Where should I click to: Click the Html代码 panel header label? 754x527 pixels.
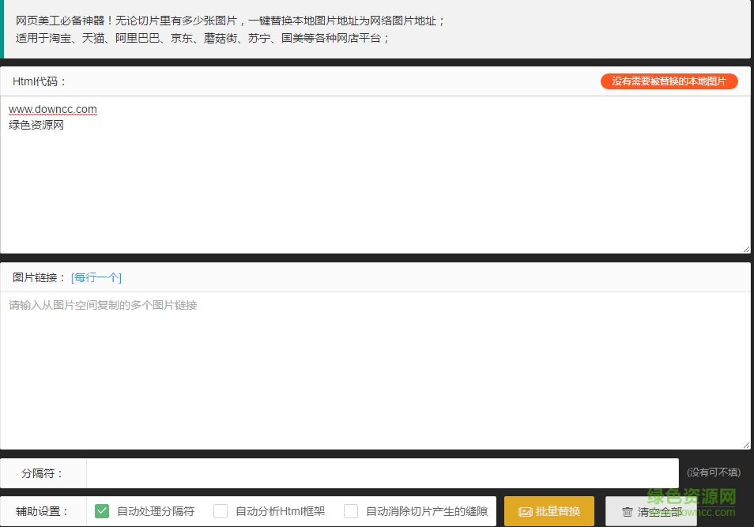pyautogui.click(x=40, y=81)
